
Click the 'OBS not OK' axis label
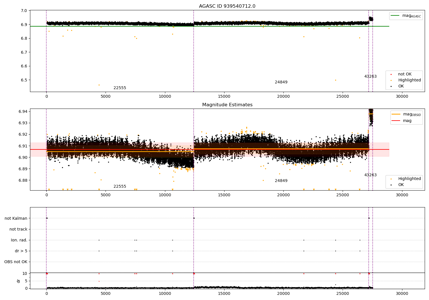pos(16,262)
